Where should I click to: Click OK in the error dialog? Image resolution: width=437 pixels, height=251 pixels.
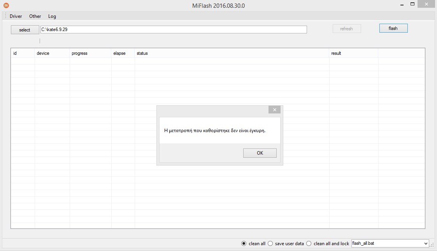260,153
